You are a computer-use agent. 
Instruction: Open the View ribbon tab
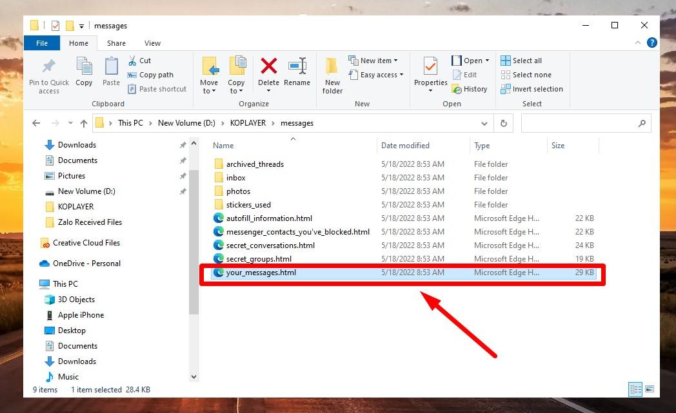[x=152, y=43]
